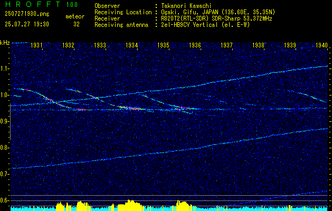
Task: Click the gray vertical frequency range bar
Action: [10, 122]
